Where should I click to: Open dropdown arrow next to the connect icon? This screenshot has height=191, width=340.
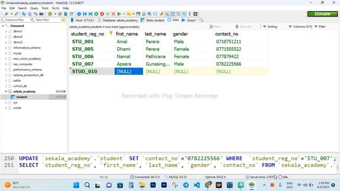click(x=12, y=14)
